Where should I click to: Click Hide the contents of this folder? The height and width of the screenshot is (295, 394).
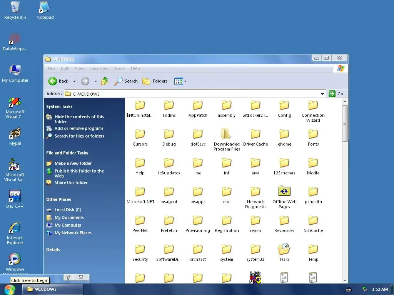coord(79,119)
